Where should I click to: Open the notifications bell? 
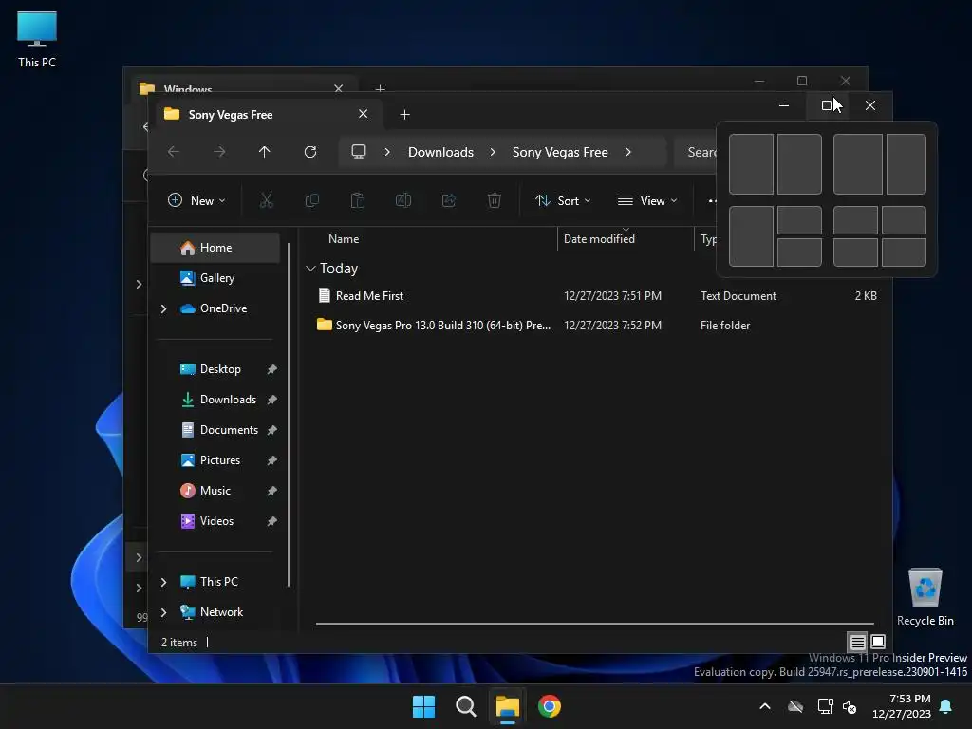946,706
